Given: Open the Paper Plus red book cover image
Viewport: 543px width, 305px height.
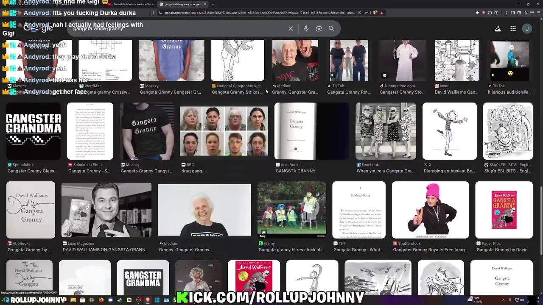Looking at the screenshot, I should [504, 210].
